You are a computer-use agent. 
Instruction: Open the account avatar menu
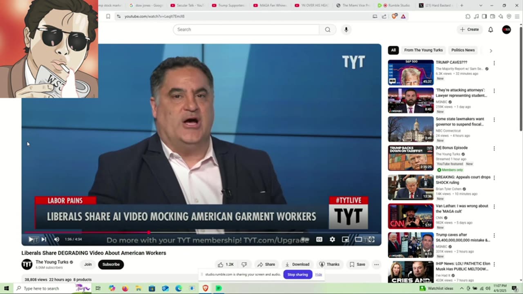coord(506,29)
